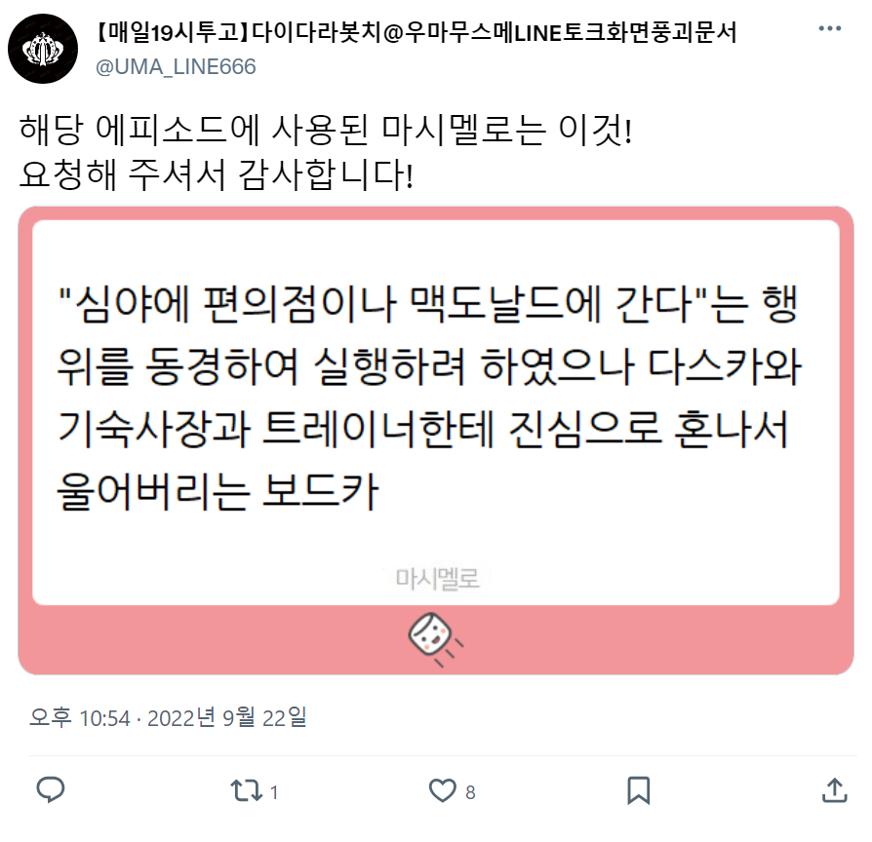Click the black crown profile avatar
Screen dimensions: 872x842
tap(43, 49)
